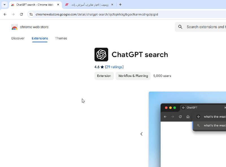This screenshot has height=167, width=226.
Task: Close the ChatGPT search tab
Action: click(58, 5)
